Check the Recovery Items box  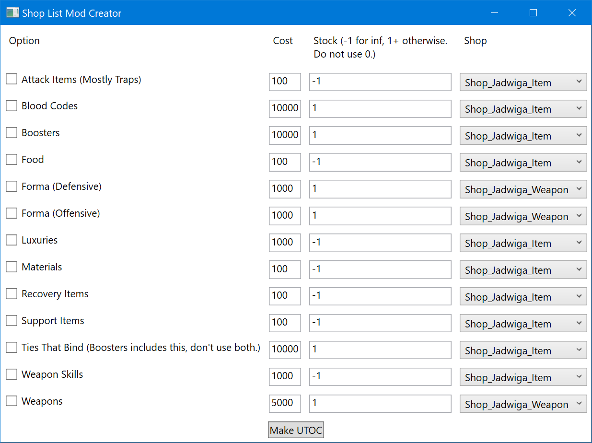point(12,294)
